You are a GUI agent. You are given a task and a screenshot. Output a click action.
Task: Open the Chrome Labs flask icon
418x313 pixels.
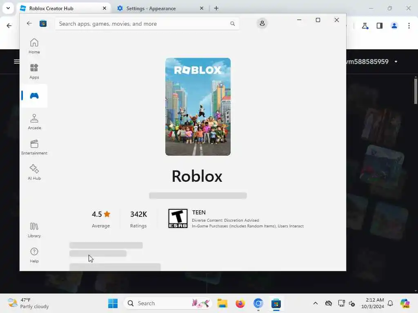pyautogui.click(x=365, y=26)
